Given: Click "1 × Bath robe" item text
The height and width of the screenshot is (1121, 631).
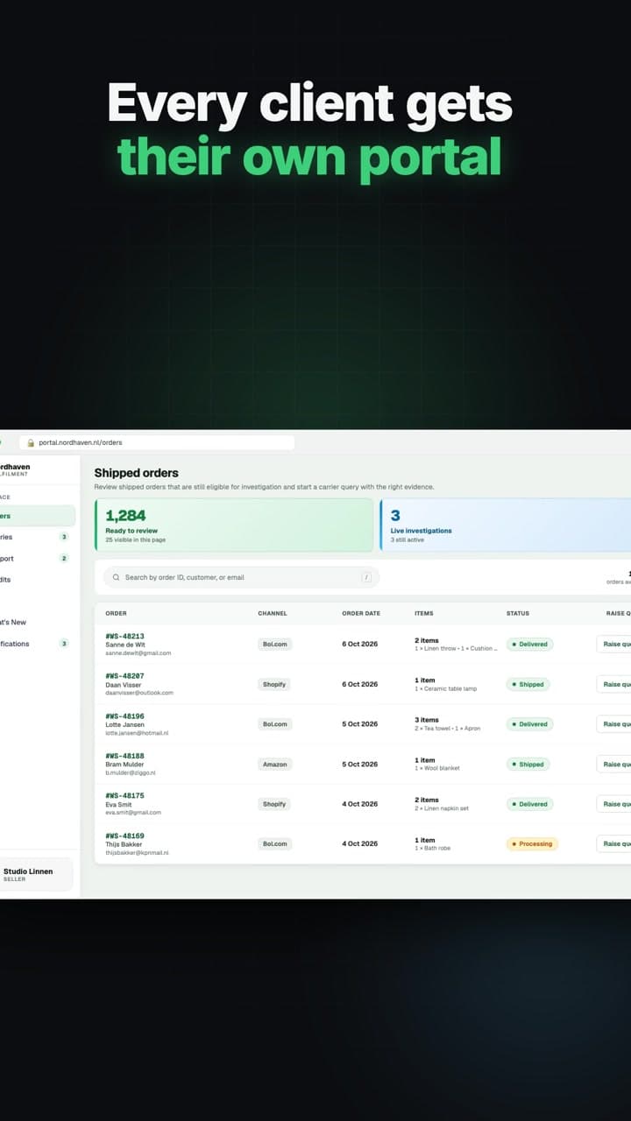Looking at the screenshot, I should coord(433,848).
